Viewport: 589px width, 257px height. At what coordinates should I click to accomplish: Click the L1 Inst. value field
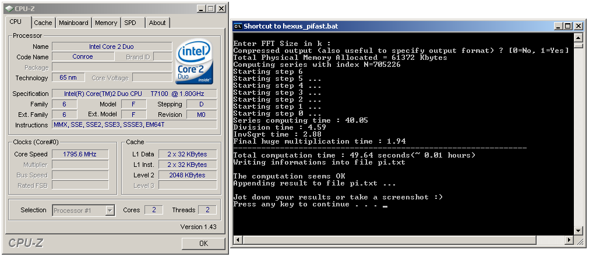point(188,165)
